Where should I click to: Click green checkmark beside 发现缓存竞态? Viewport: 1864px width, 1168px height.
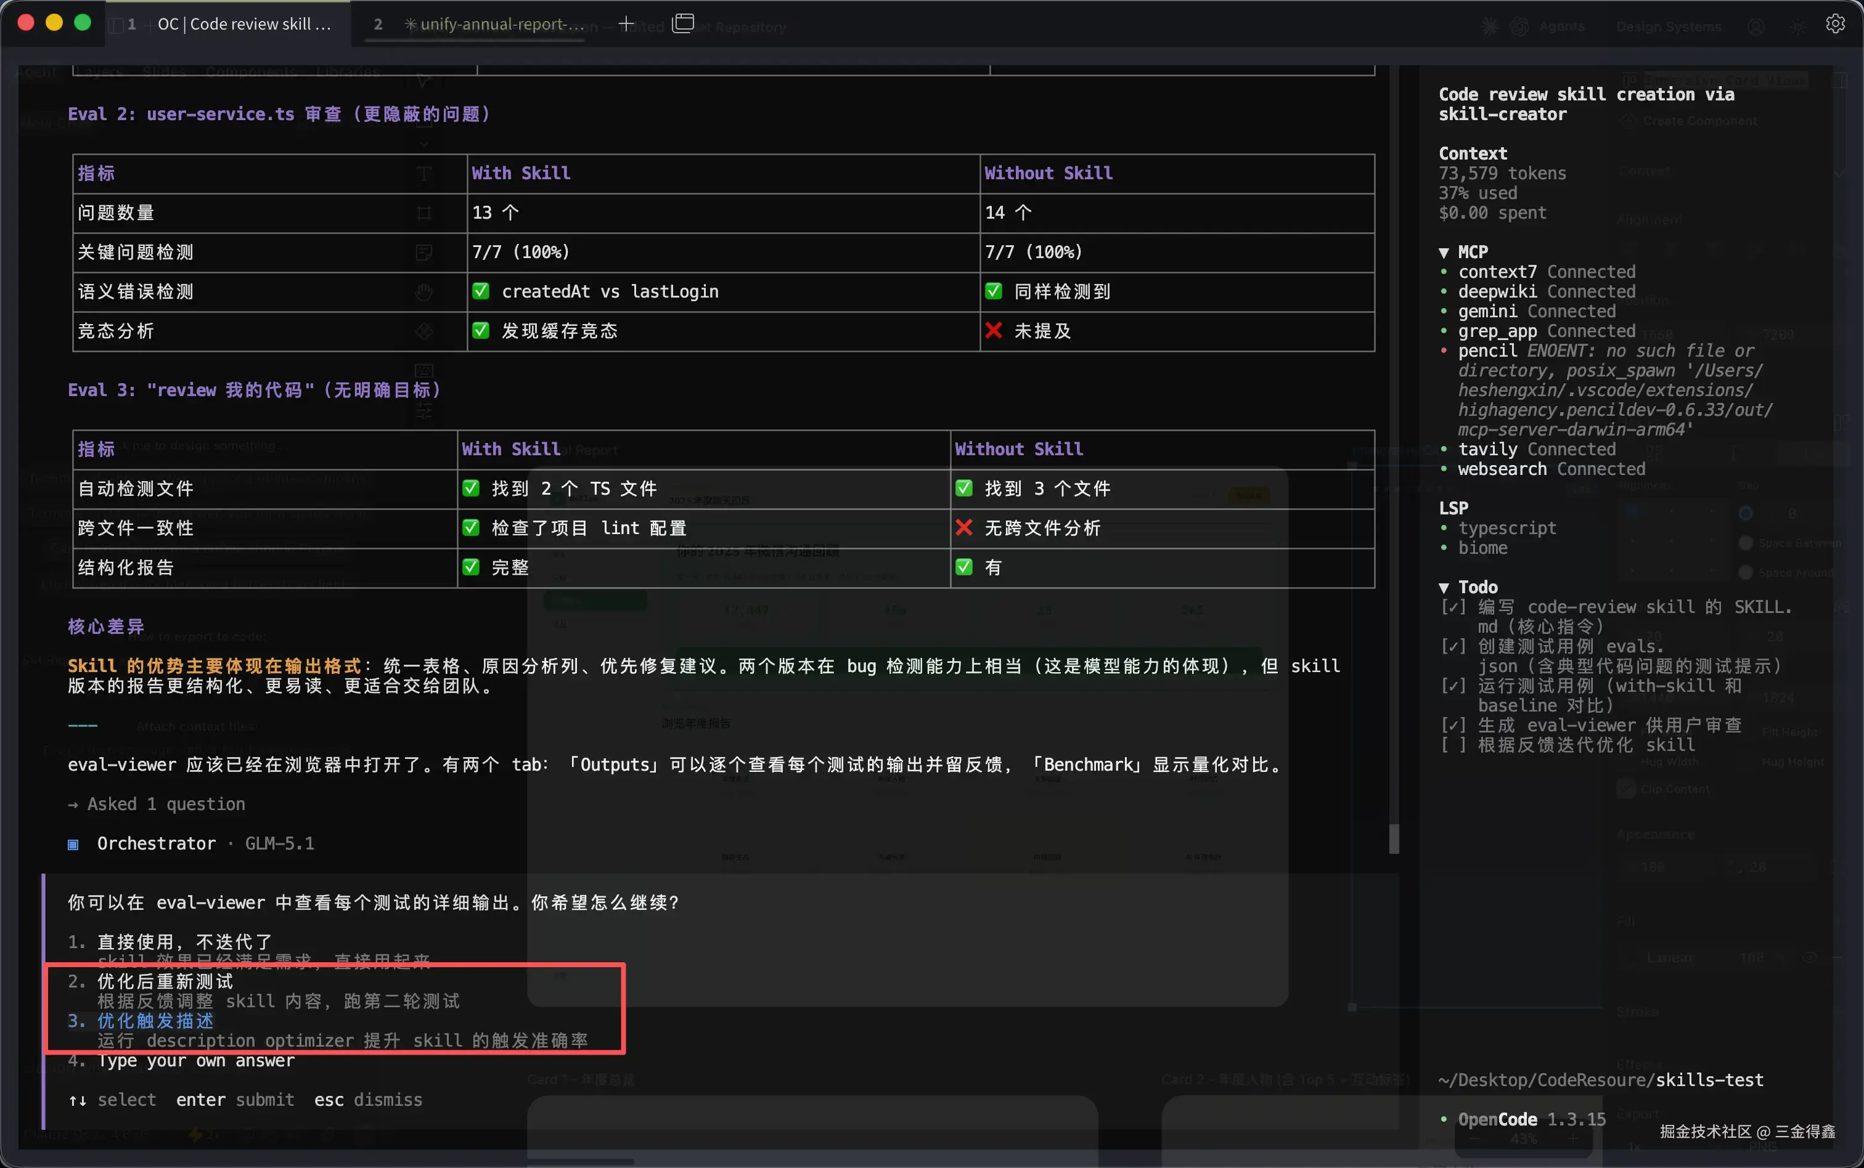tap(481, 331)
